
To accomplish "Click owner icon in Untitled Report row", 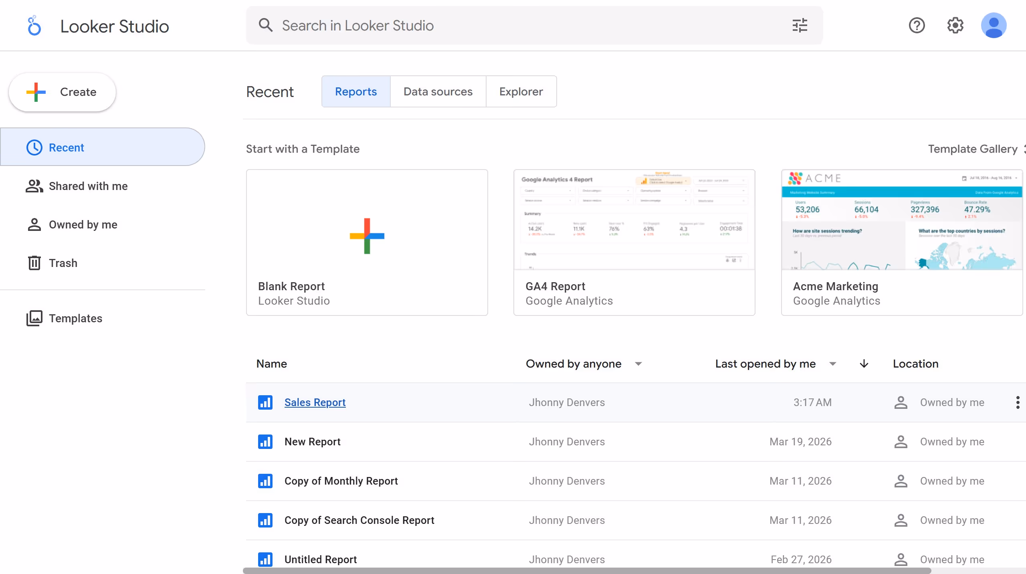I will [901, 560].
